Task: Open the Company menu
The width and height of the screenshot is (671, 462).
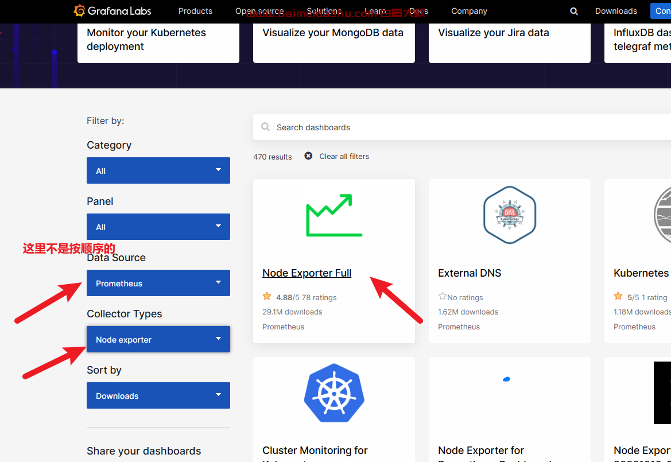Action: [x=469, y=11]
